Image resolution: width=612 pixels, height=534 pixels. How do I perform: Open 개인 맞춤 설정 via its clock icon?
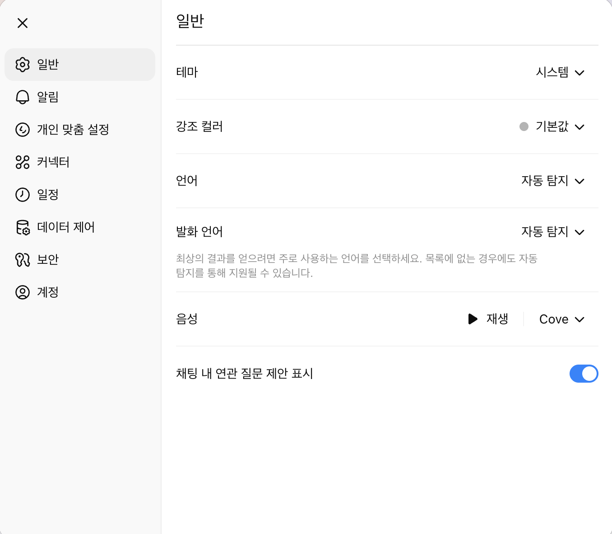[x=22, y=130]
